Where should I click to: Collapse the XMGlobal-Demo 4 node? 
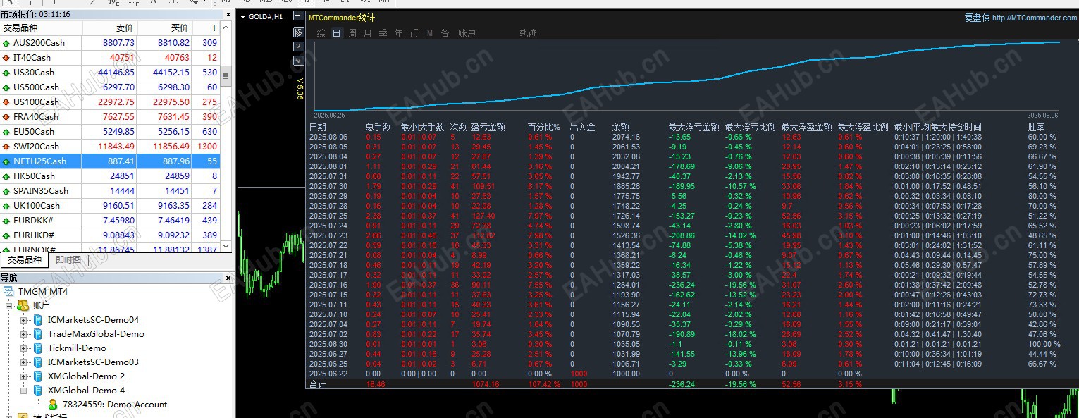(x=24, y=391)
